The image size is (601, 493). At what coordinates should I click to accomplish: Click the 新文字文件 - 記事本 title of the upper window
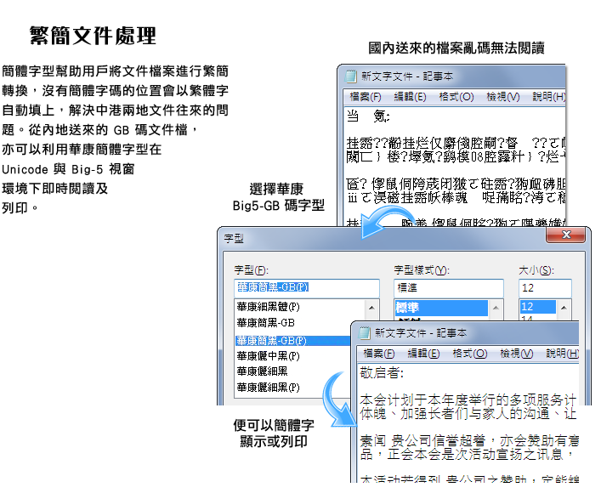[407, 76]
